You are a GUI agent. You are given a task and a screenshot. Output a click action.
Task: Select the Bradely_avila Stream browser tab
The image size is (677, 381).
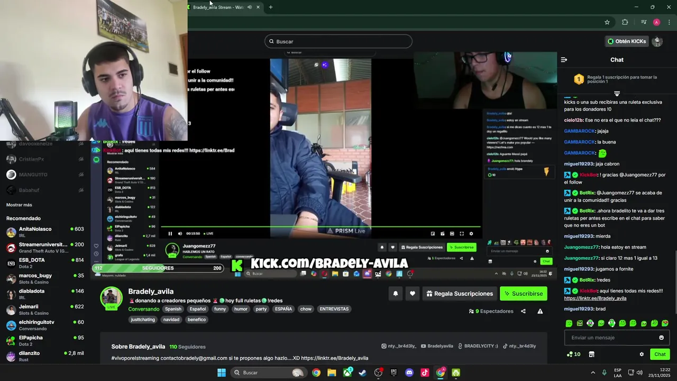coord(225,7)
